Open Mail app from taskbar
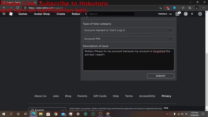This screenshot has width=208, height=117. 63,114
